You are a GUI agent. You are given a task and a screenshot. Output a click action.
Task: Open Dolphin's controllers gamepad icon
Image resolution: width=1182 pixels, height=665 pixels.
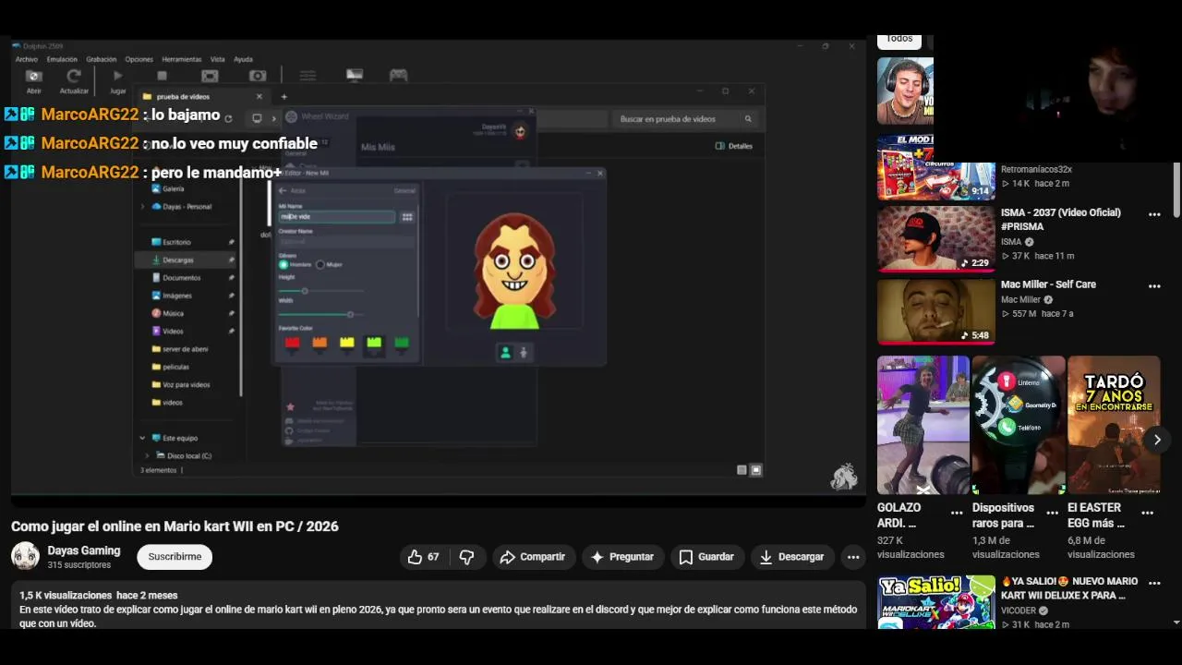[398, 76]
